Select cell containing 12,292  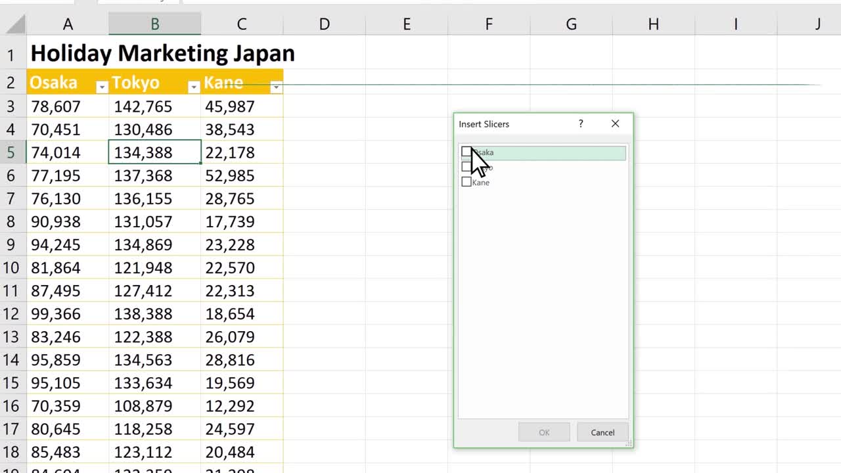pos(242,405)
